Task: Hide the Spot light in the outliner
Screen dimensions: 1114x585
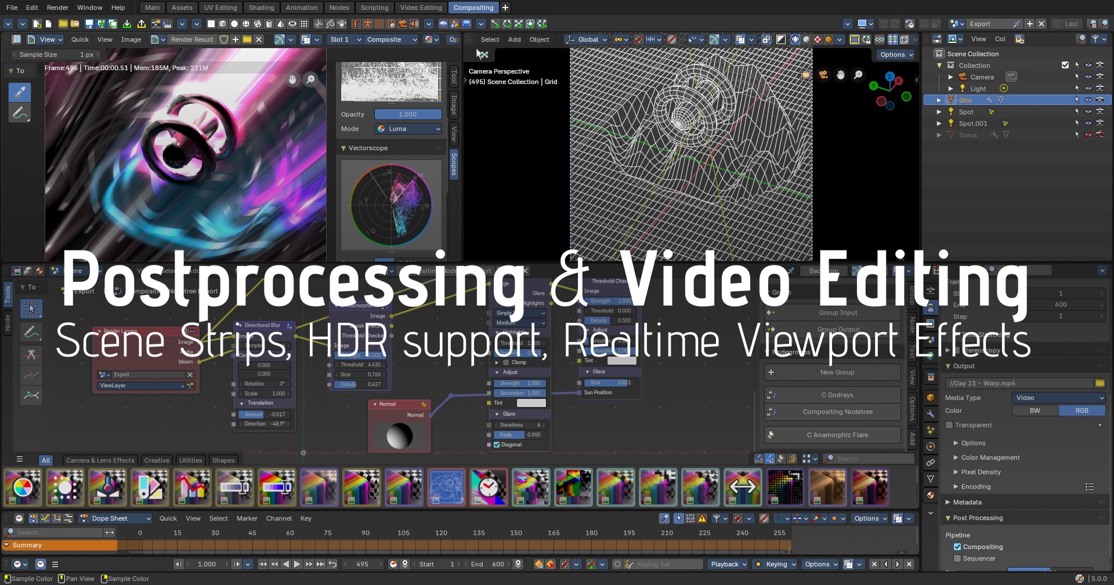Action: [1088, 112]
